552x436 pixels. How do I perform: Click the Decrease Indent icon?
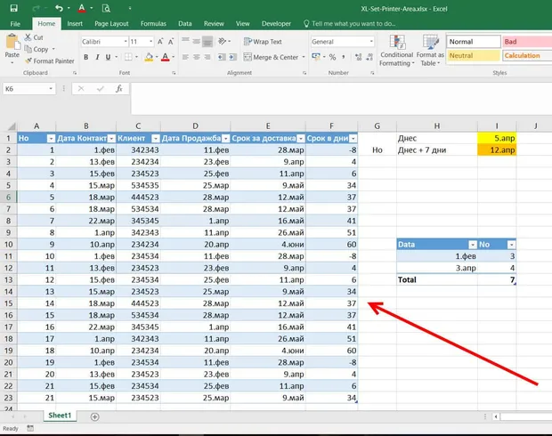(x=222, y=57)
